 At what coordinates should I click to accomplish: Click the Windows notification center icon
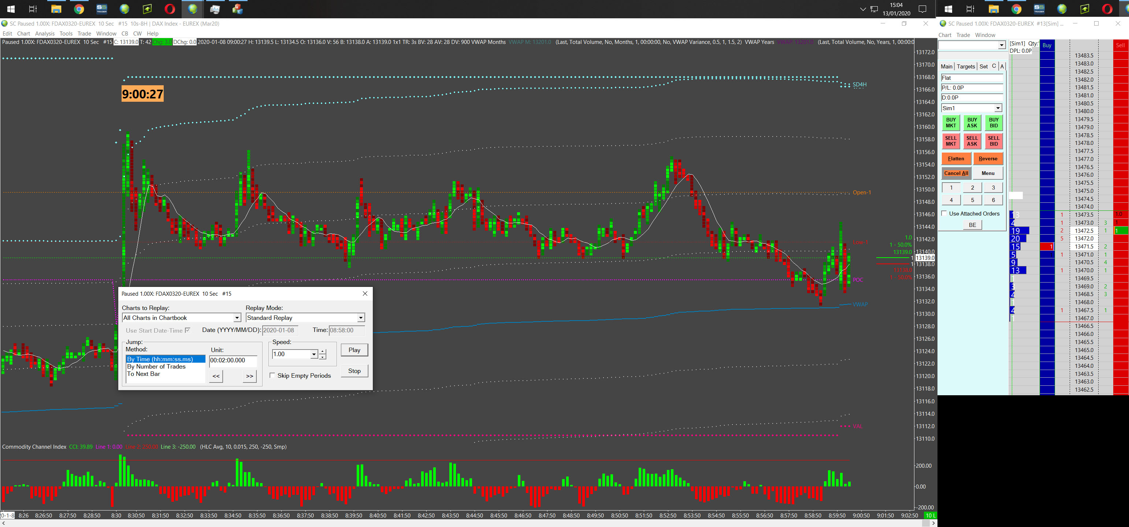click(x=922, y=9)
